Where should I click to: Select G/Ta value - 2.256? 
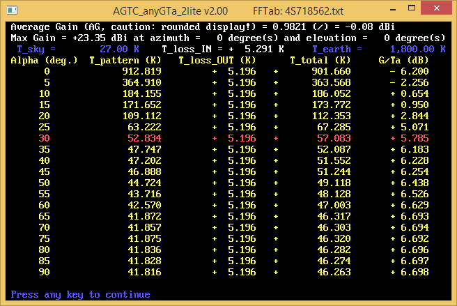point(409,82)
